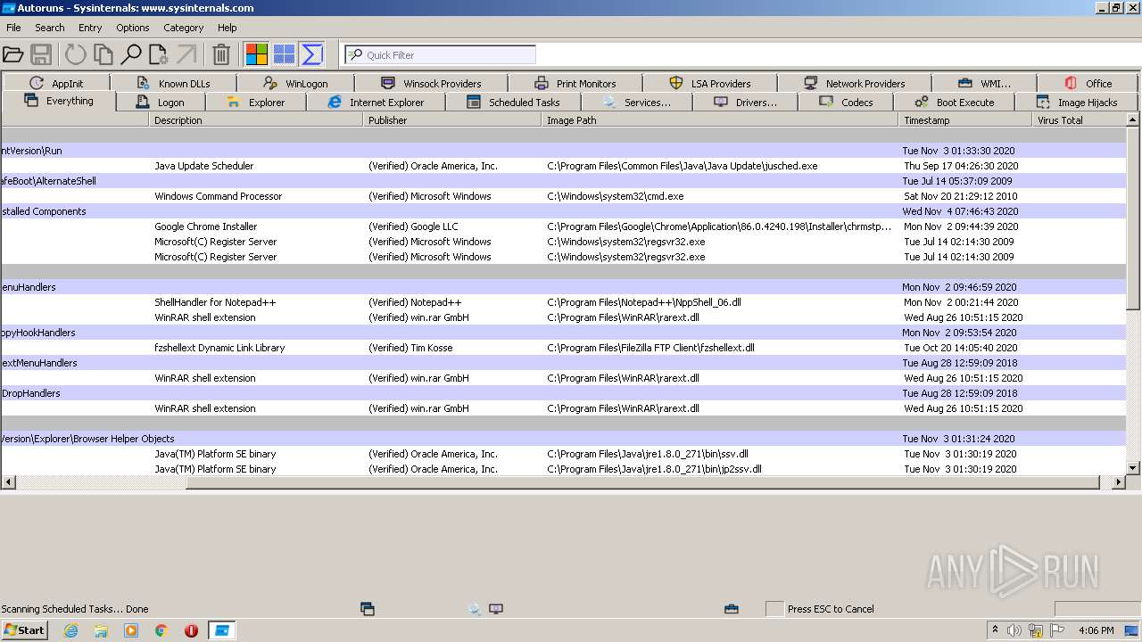The height and width of the screenshot is (642, 1142).
Task: Switch to the AppInit tab
Action: point(56,83)
